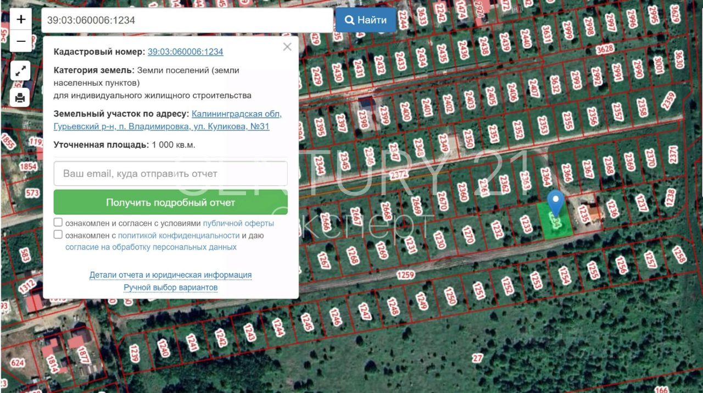Image resolution: width=703 pixels, height=393 pixels.
Task: Toggle fullscreen map view
Action: tap(20, 71)
